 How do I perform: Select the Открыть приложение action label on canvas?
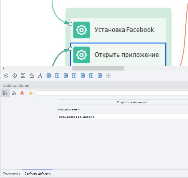click(x=126, y=55)
